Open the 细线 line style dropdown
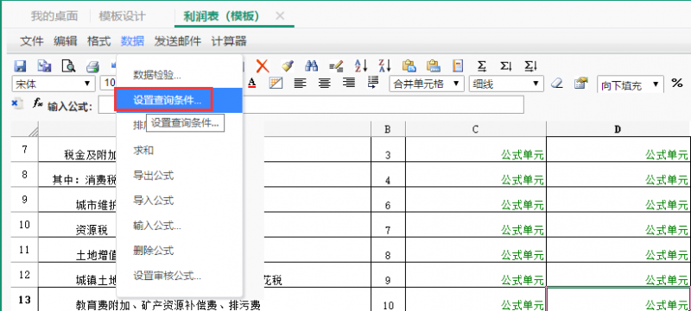 (x=506, y=84)
